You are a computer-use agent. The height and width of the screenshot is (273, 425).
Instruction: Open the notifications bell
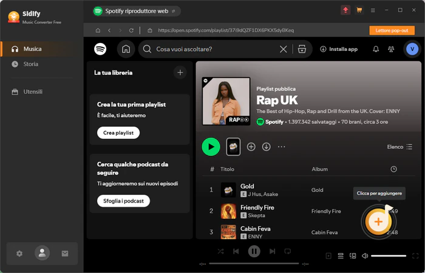(x=376, y=49)
